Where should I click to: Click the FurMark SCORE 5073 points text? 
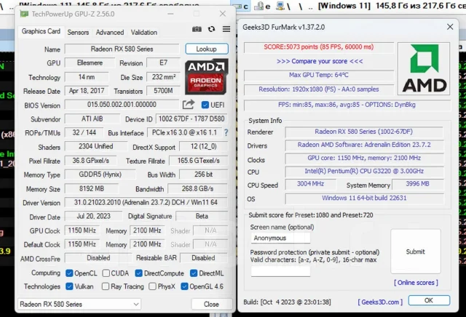[319, 47]
